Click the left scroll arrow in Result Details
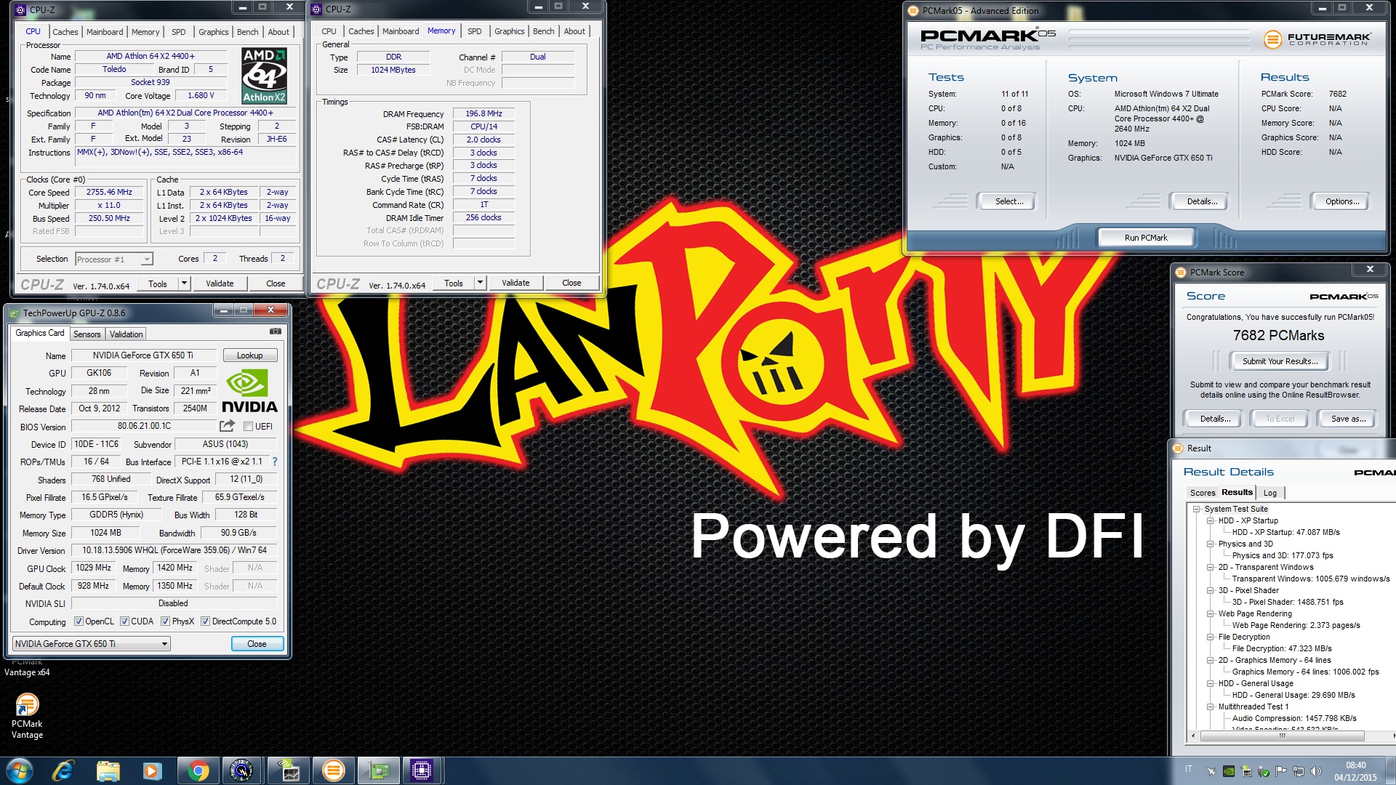 click(x=1193, y=736)
